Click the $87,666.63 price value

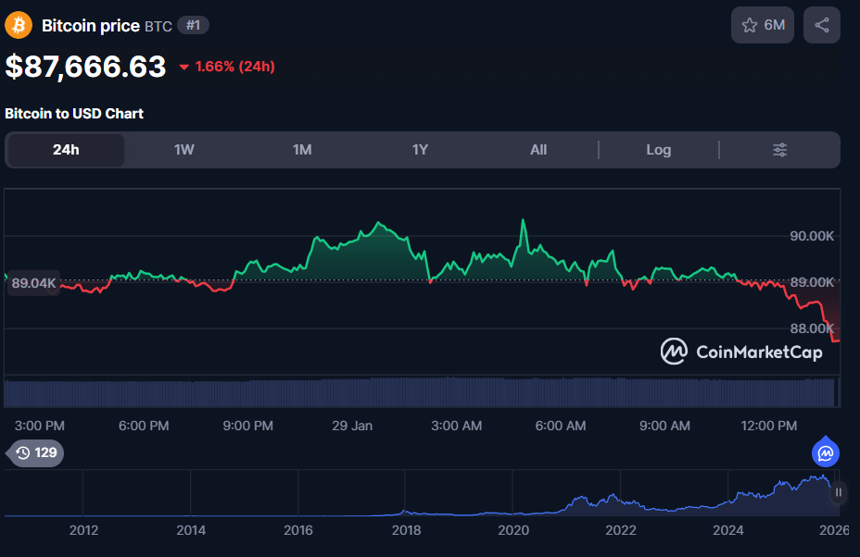(85, 67)
